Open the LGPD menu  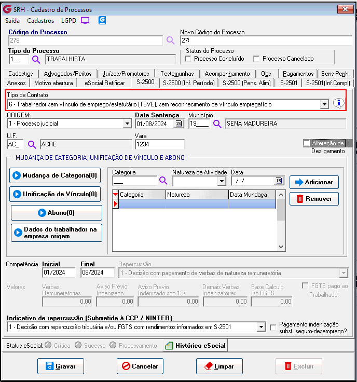68,21
